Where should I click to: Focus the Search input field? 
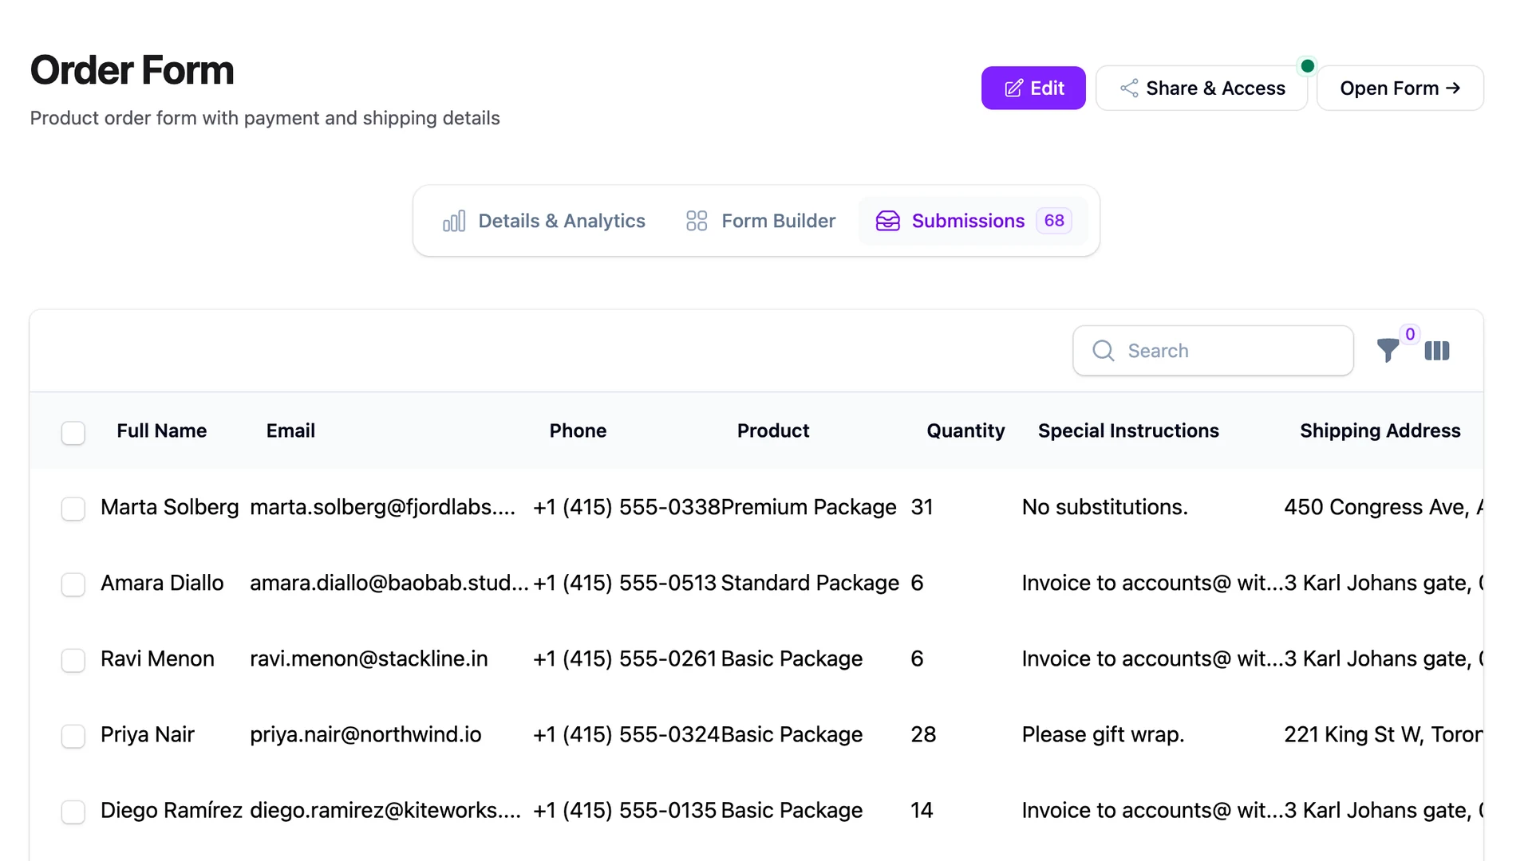pyautogui.click(x=1213, y=351)
